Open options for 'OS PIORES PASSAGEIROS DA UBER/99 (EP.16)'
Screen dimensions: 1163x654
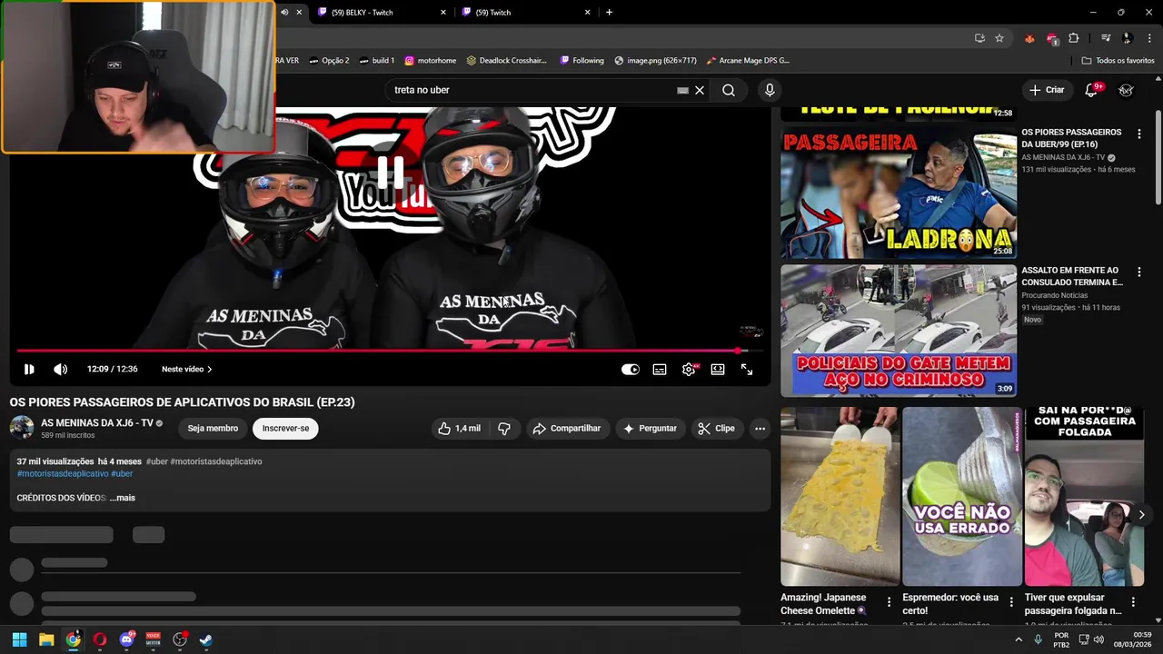tap(1139, 134)
